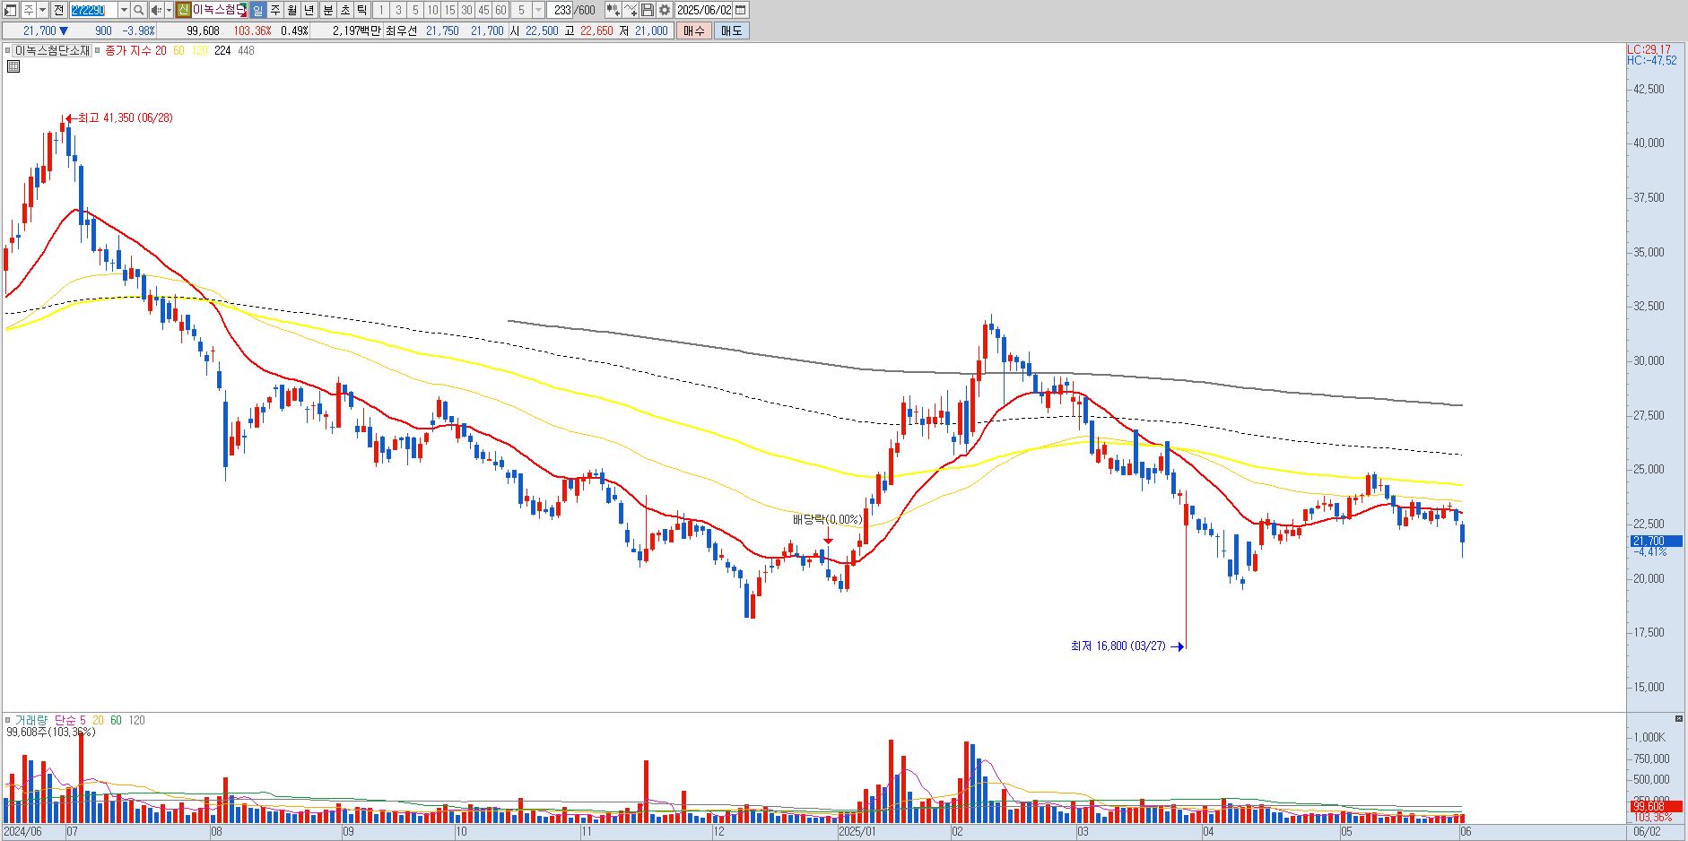Switch to the weekly 주 chart period

[275, 10]
